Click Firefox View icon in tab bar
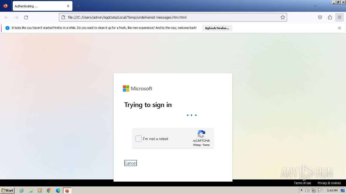 (x=5, y=6)
